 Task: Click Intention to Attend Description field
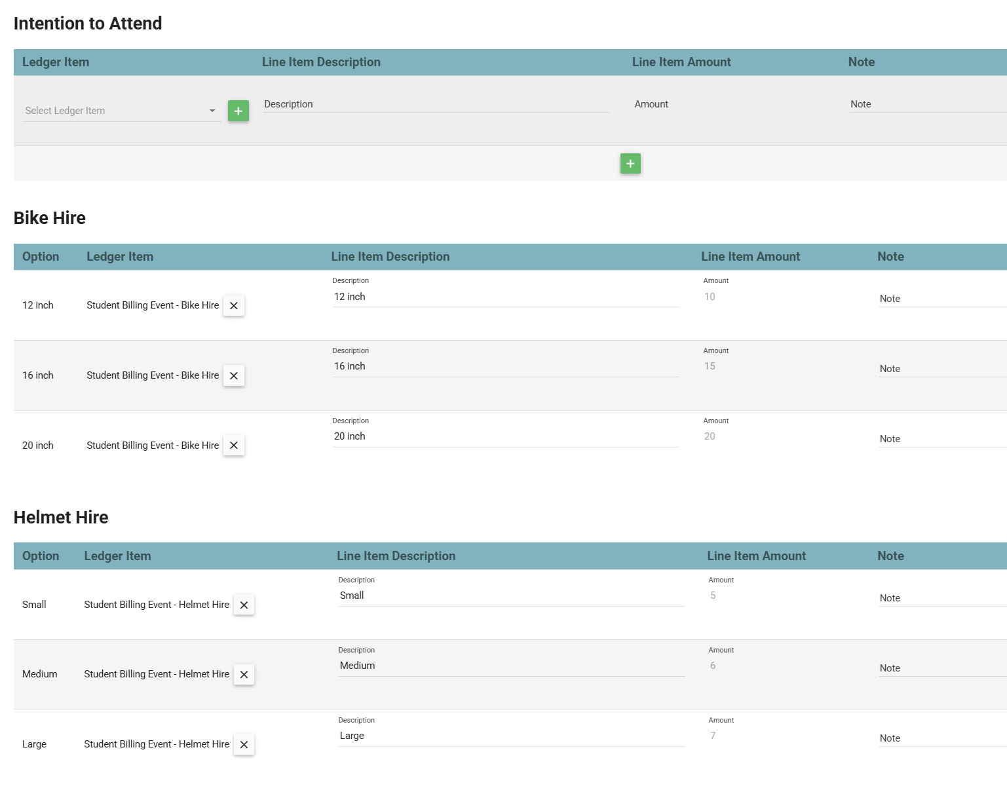click(x=436, y=104)
